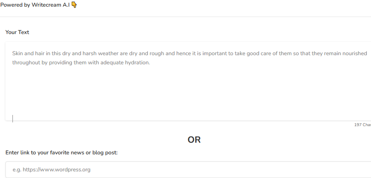Click the 197 characters counter

tap(362, 124)
